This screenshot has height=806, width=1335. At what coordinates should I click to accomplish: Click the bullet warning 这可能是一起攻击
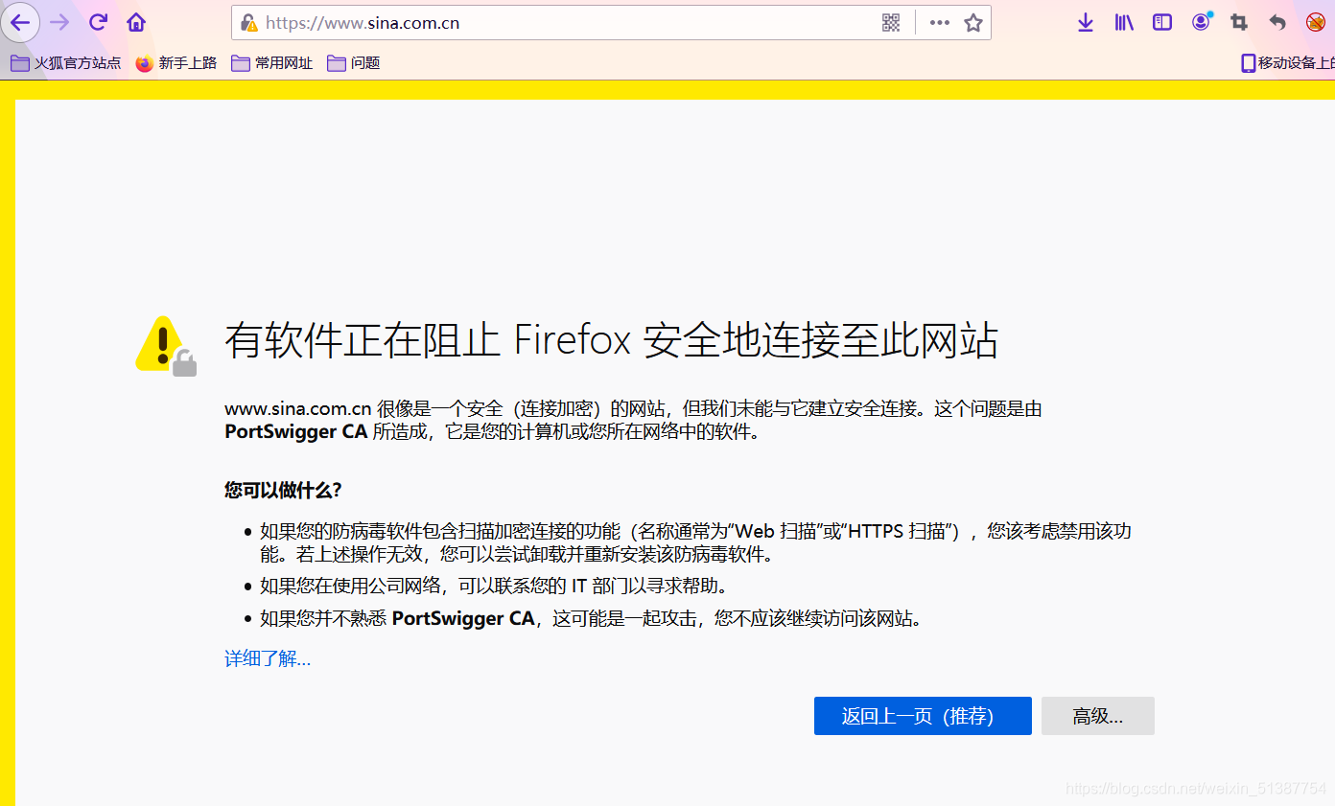pos(591,619)
